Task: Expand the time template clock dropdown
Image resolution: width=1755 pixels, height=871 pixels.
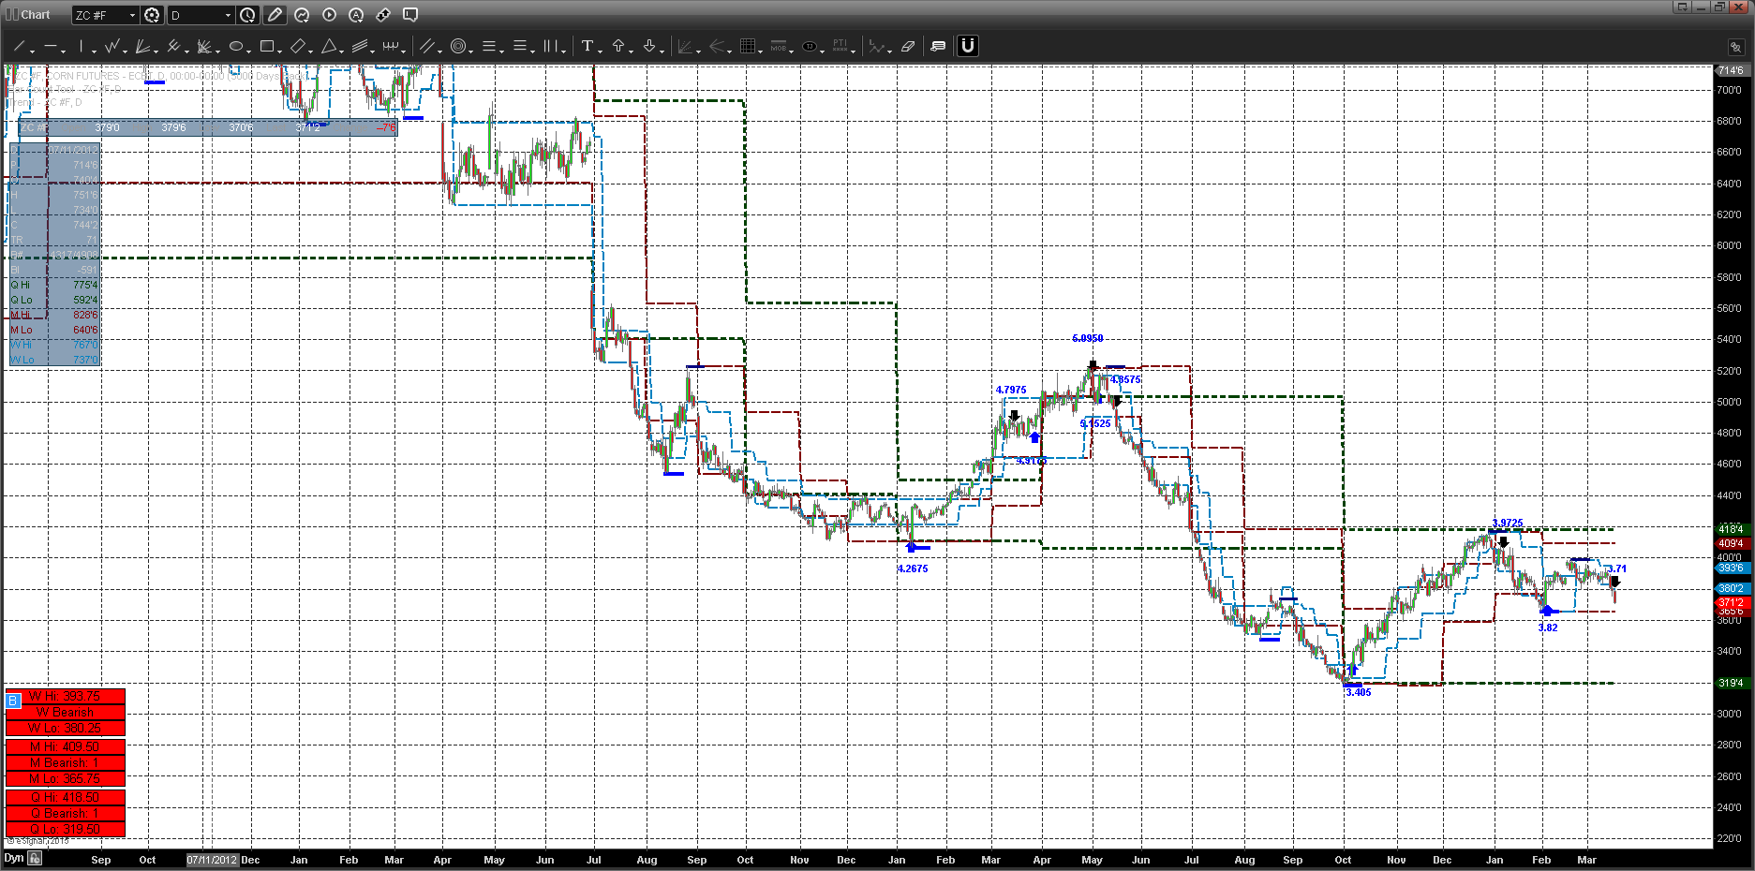Action: 247,15
